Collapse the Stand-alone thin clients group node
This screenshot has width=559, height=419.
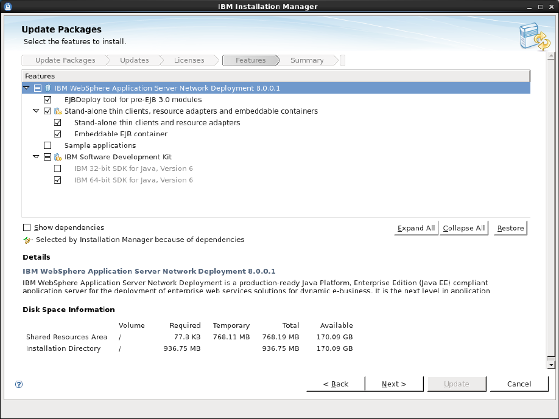pyautogui.click(x=36, y=111)
